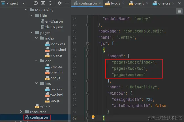Open zh-CN.json in the project tree
The image size is (184, 122).
coord(52,27)
